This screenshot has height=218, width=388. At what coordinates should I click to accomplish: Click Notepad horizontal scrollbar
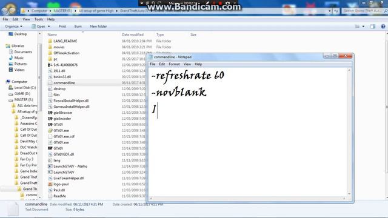point(247,198)
